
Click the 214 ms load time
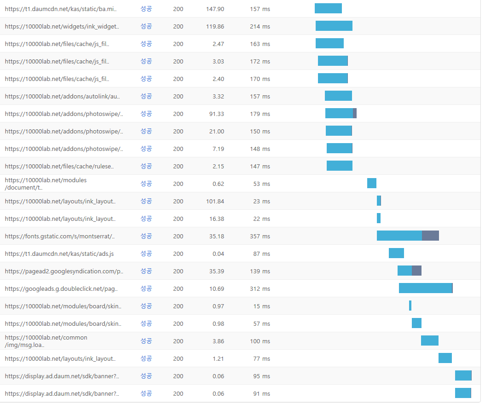coord(260,27)
